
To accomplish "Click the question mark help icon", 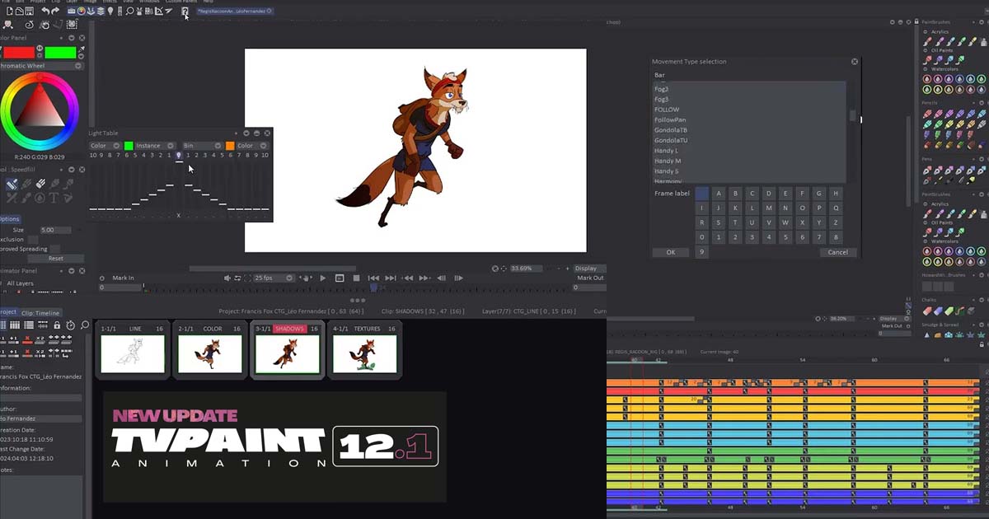I will pos(185,10).
